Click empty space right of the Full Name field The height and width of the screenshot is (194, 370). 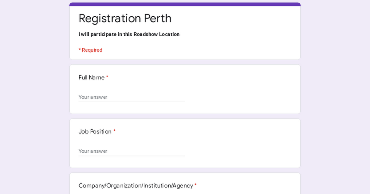click(240, 97)
